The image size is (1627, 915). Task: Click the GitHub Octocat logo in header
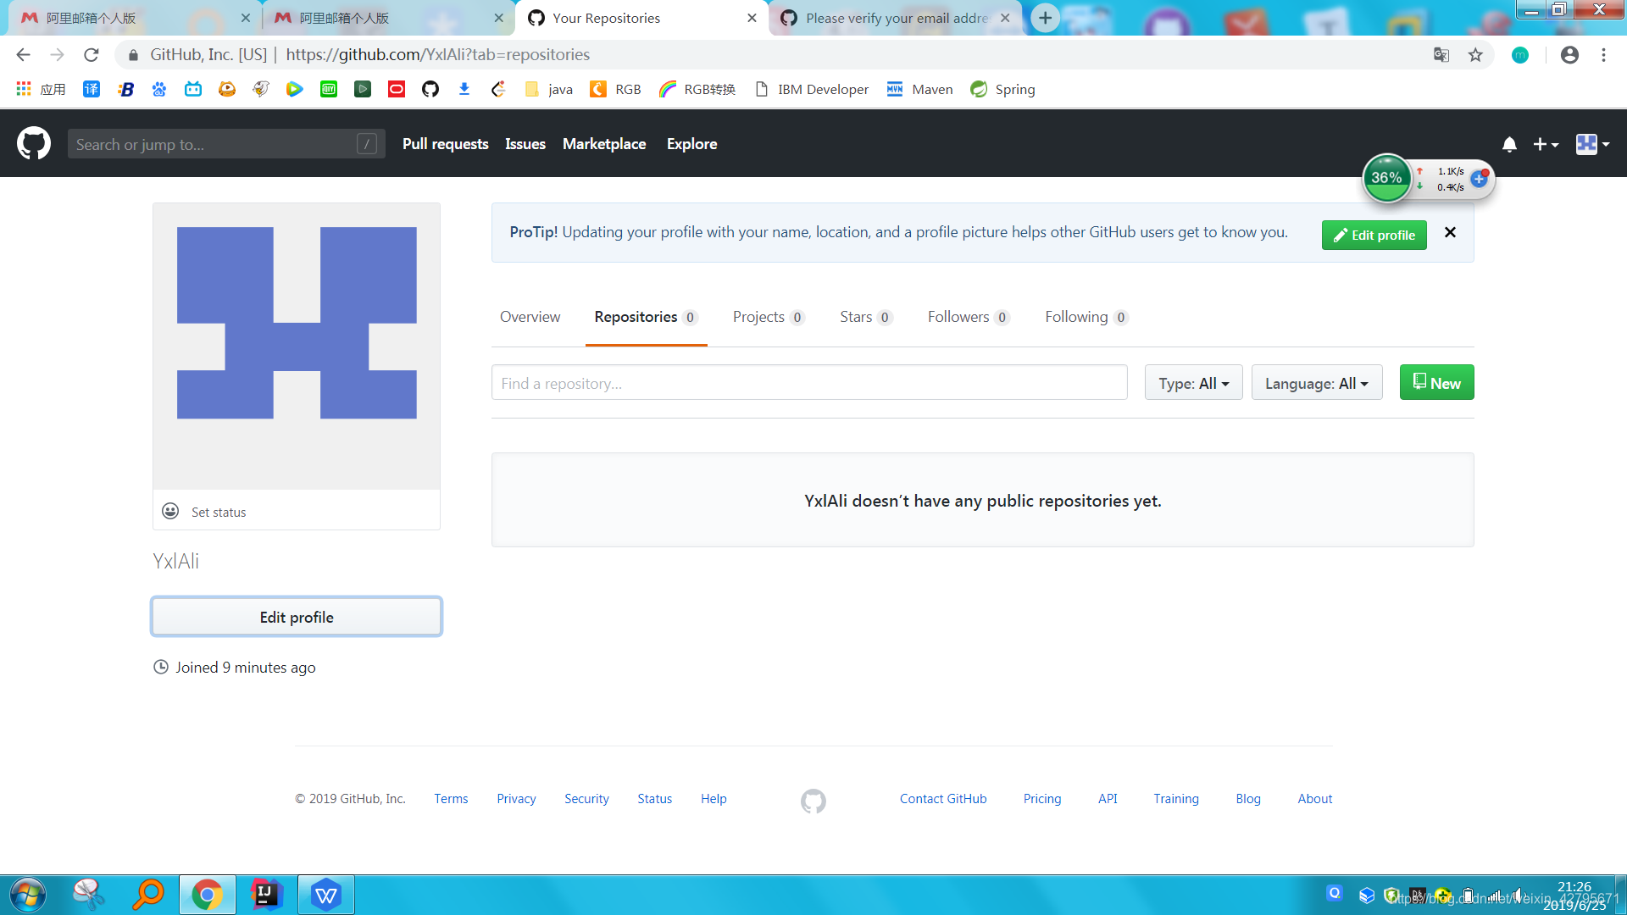click(x=34, y=144)
